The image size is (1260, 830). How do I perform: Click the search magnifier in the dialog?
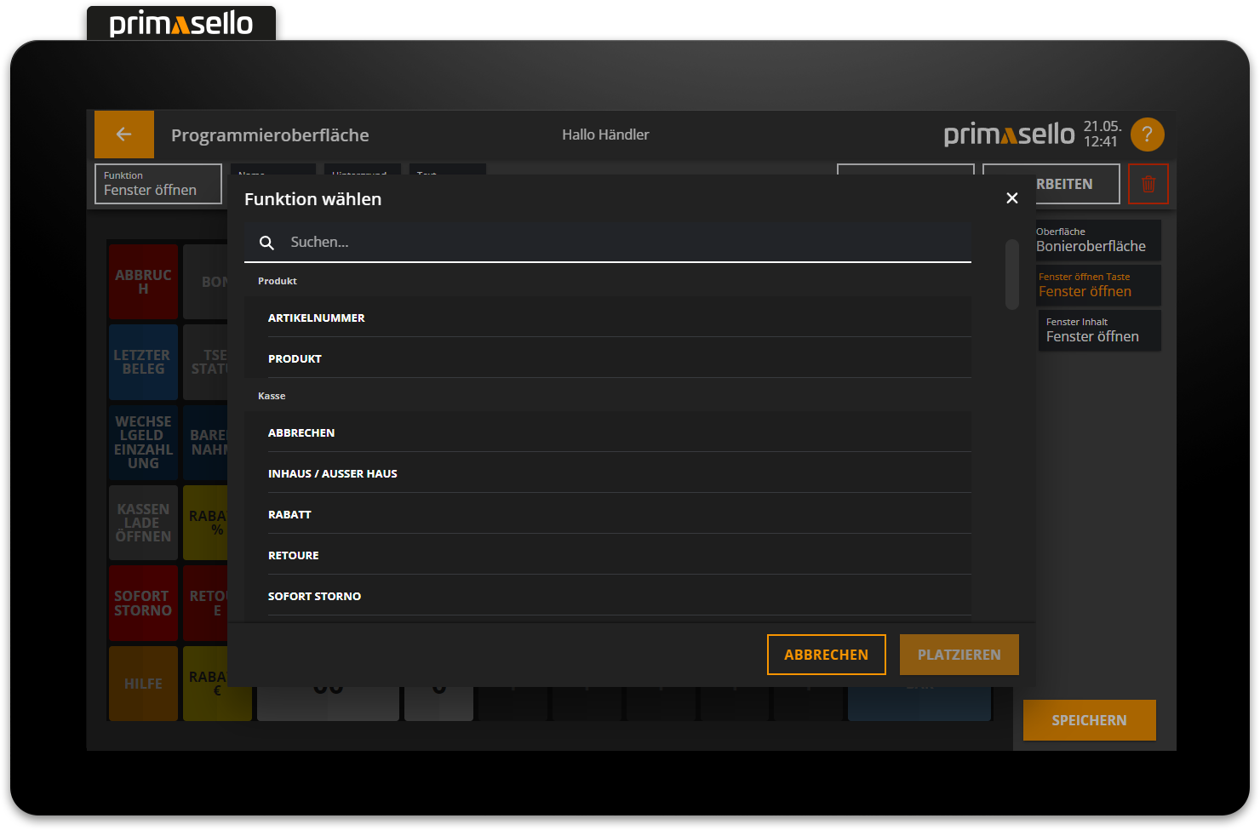pos(266,242)
